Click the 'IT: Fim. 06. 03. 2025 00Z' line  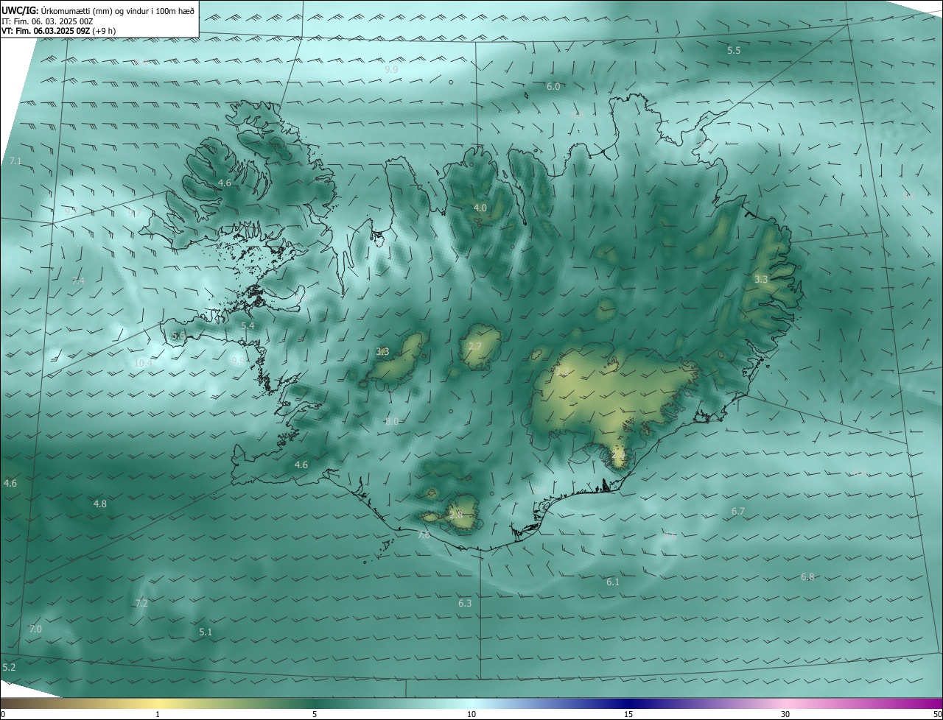[x=48, y=21]
